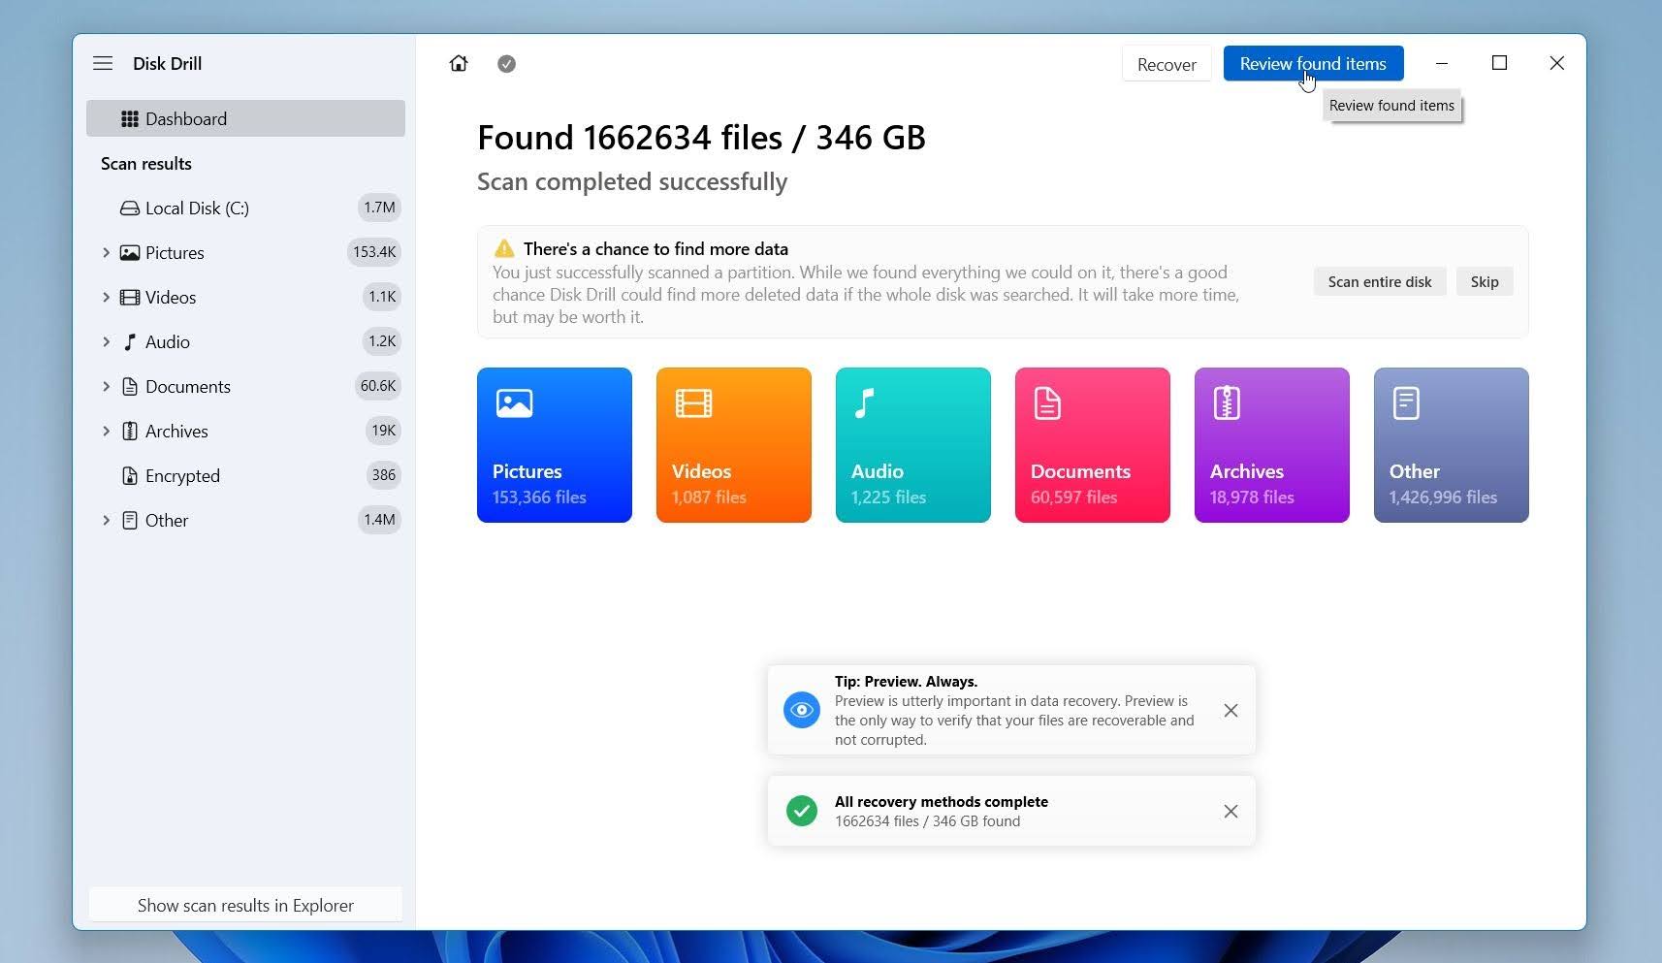The image size is (1662, 963).
Task: Click the Encrypted lock icon in sidebar
Action: point(129,476)
